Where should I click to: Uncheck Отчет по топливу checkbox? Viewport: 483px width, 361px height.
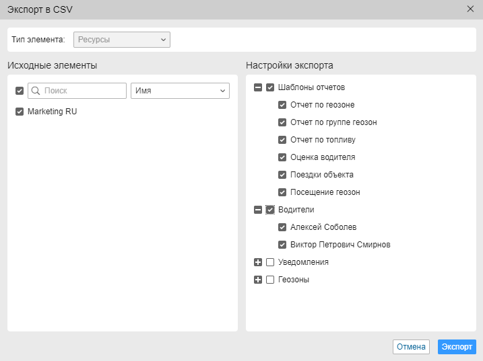282,140
